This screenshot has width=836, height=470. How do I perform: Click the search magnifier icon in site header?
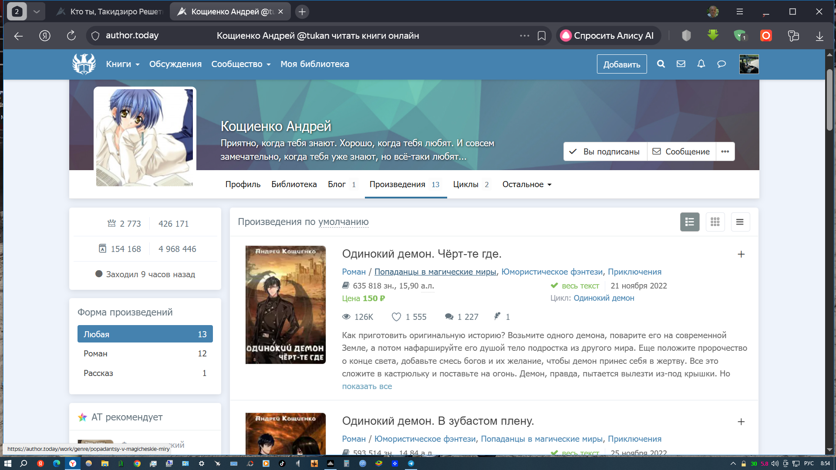(x=661, y=64)
